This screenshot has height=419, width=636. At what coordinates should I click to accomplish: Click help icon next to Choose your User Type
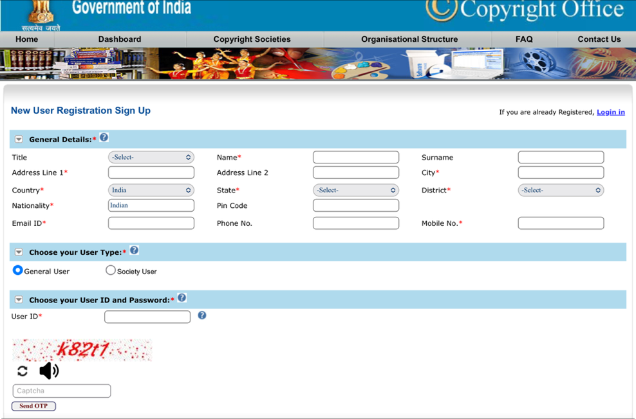tap(135, 250)
